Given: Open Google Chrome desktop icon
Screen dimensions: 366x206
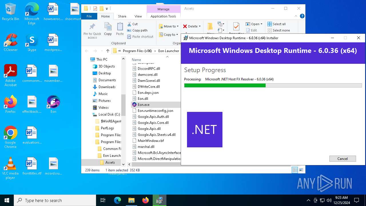Looking at the screenshot, I should pyautogui.click(x=11, y=137).
